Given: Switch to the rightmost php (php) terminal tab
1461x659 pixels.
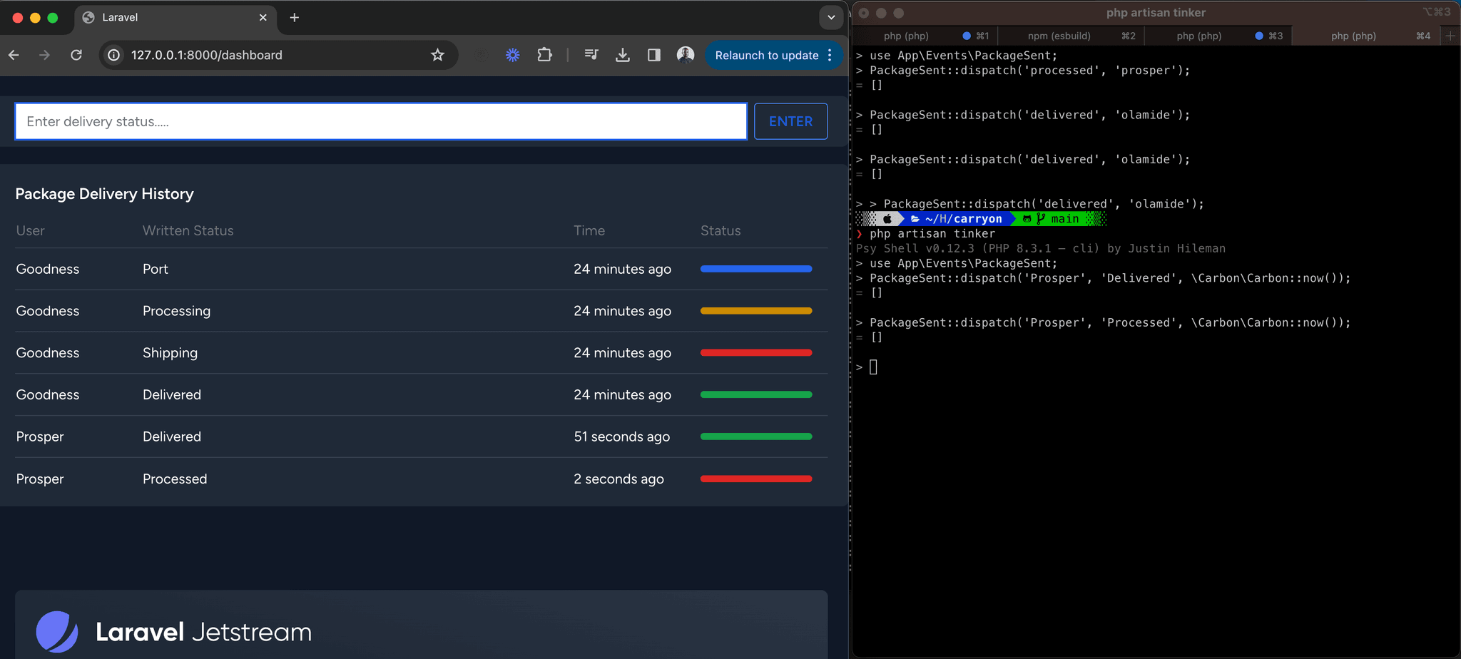Looking at the screenshot, I should [x=1353, y=36].
